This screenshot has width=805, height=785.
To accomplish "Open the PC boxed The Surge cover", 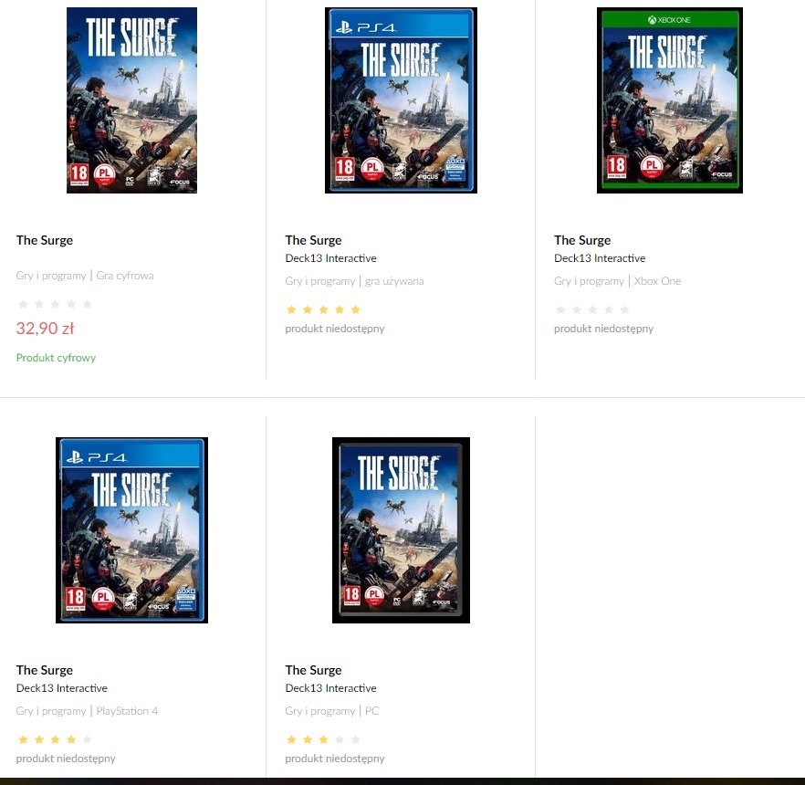I will (401, 530).
